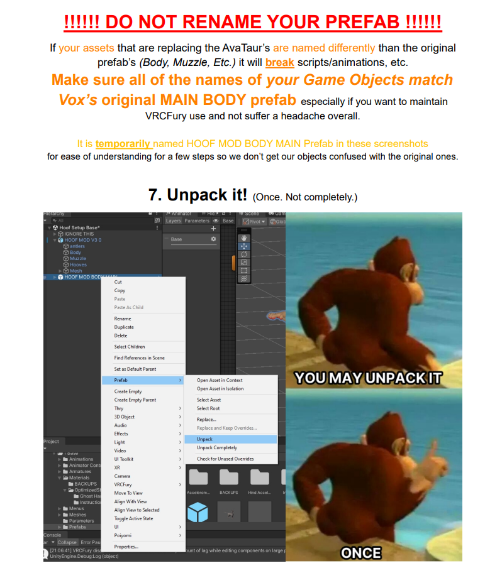
Task: Expand HOOF MOD BODY MAIN in hierarchy
Action: coord(55,277)
